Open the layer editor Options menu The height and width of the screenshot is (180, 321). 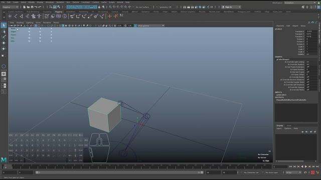click(287, 128)
